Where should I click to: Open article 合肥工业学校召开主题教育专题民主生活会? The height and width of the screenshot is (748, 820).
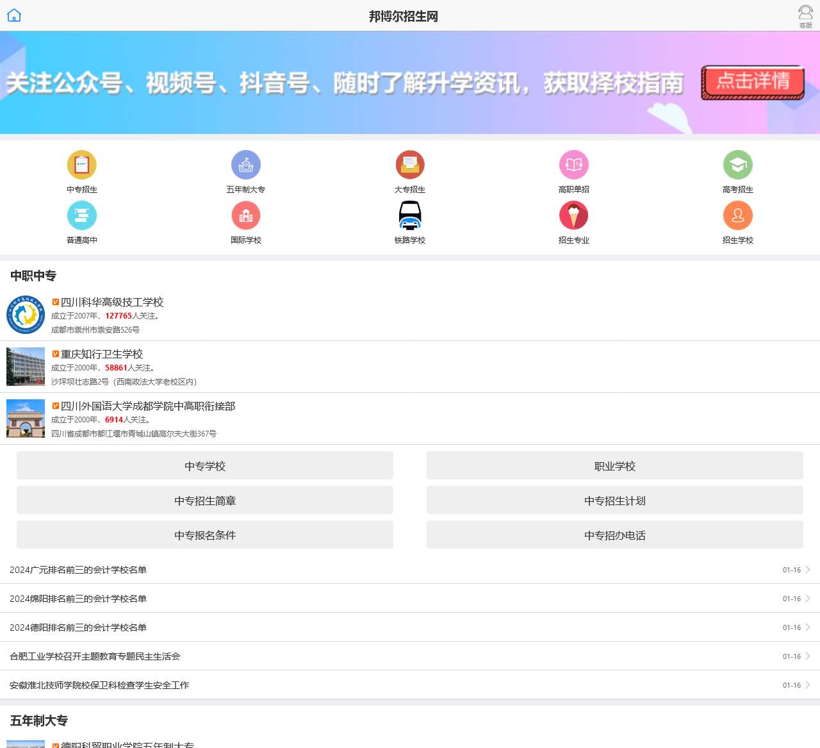coord(95,656)
